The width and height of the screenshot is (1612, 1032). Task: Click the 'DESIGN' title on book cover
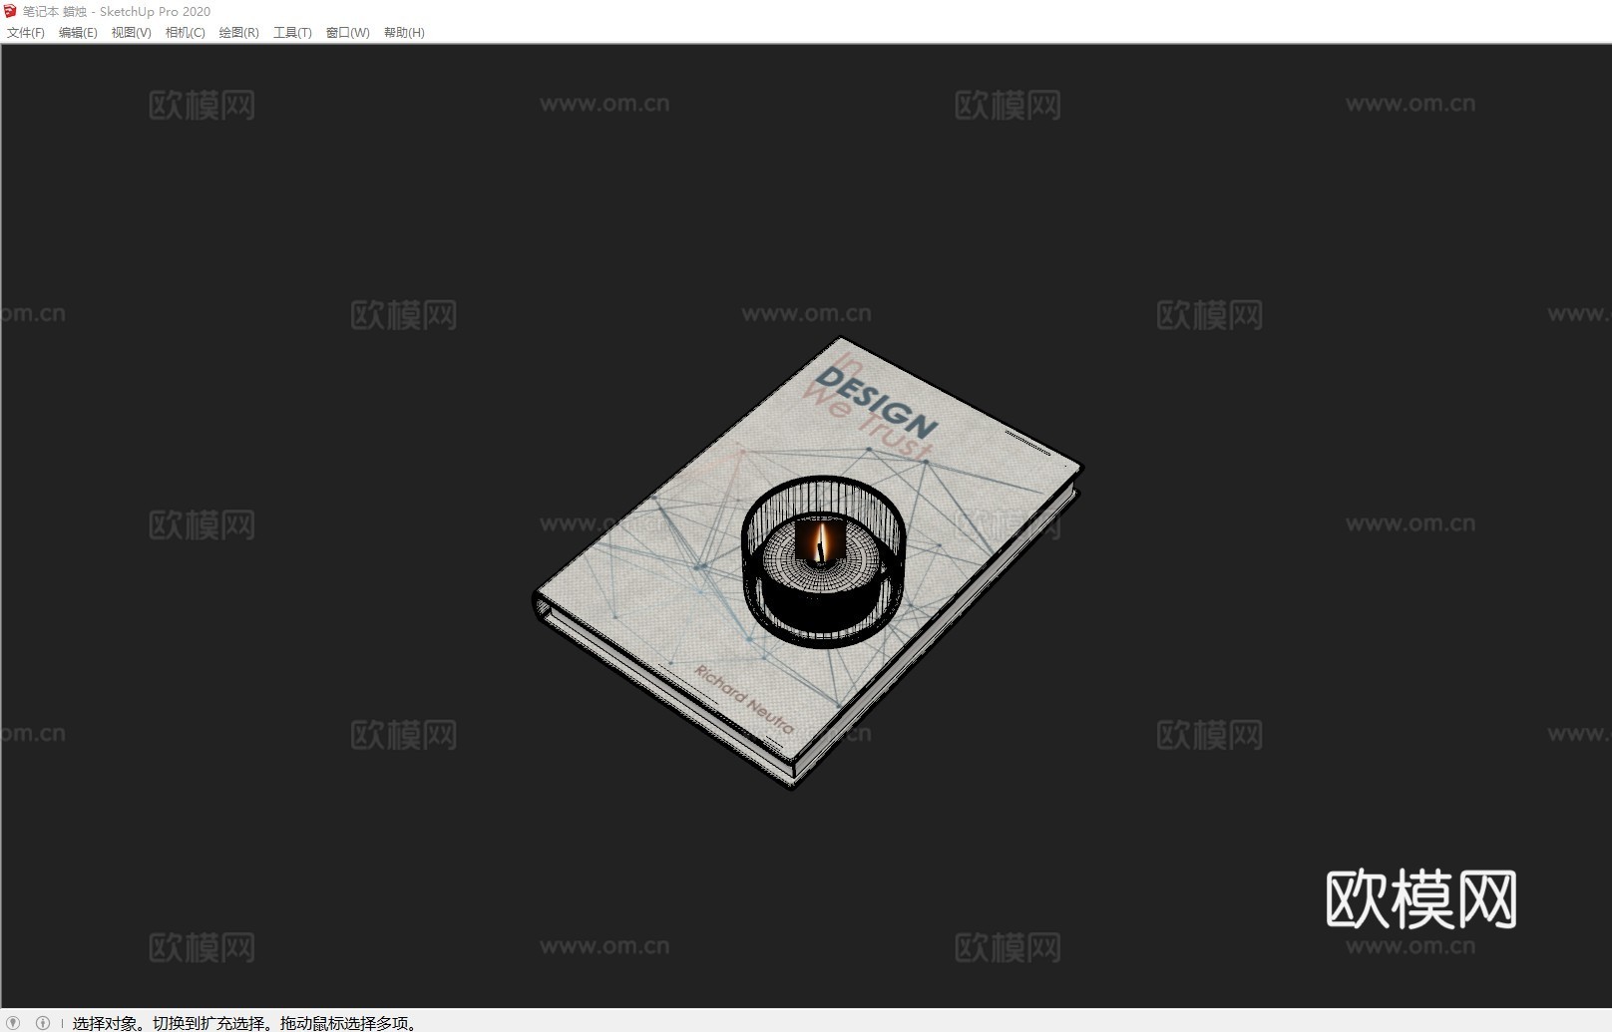click(x=877, y=402)
